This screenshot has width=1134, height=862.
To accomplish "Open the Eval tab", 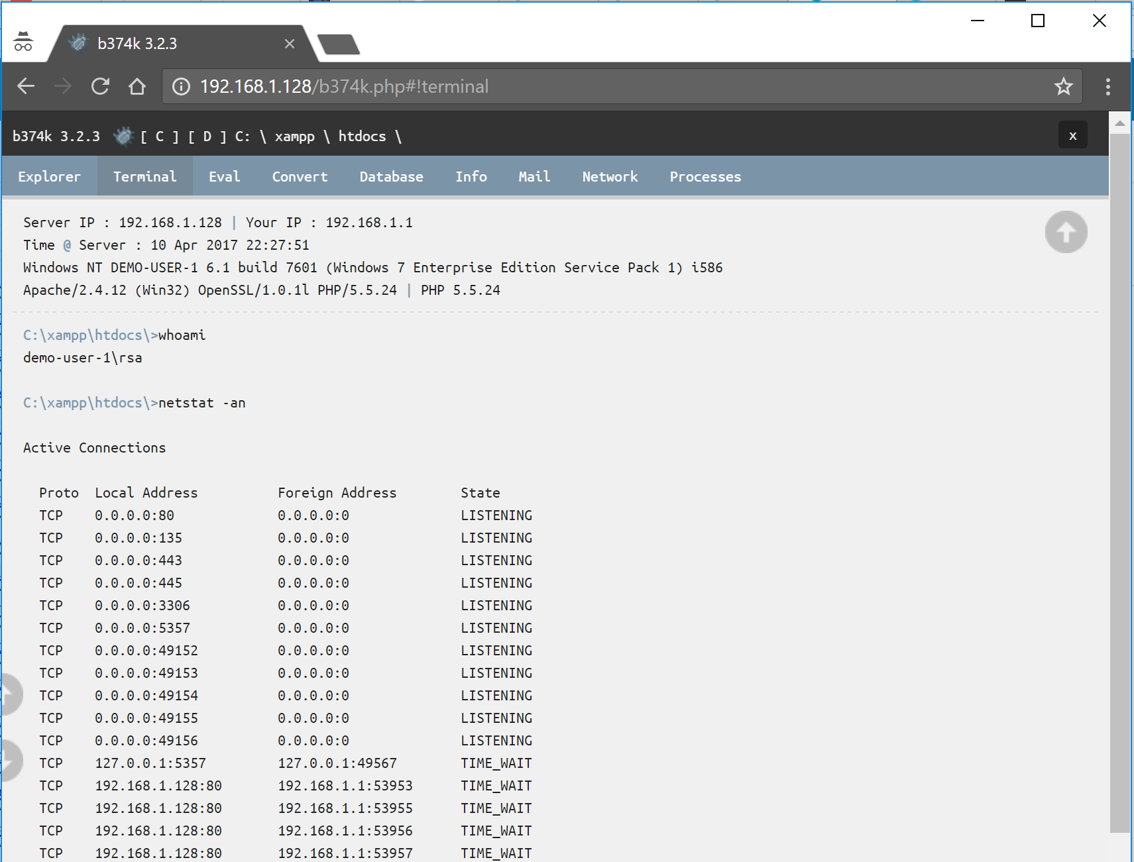I will 225,176.
